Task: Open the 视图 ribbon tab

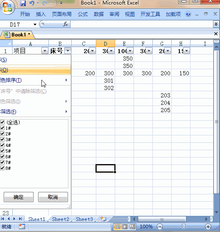Action: coord(130,14)
